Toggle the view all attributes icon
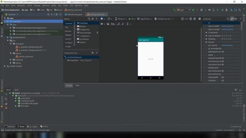The image size is (246, 138). [232, 19]
